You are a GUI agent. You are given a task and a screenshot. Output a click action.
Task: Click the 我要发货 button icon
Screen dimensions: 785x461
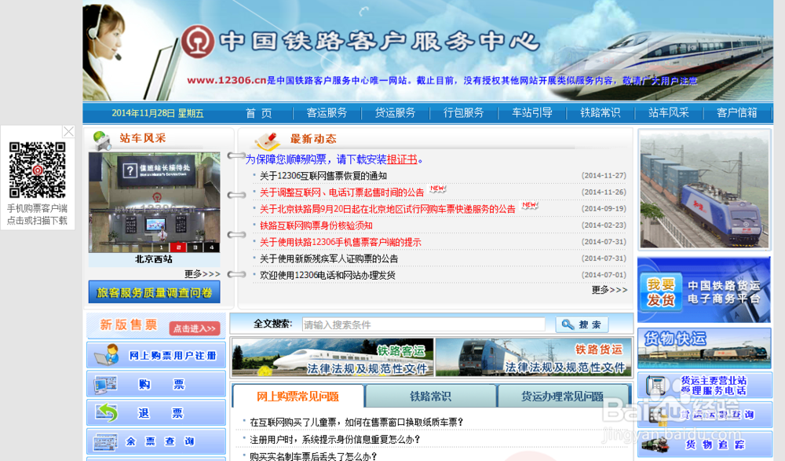[661, 293]
